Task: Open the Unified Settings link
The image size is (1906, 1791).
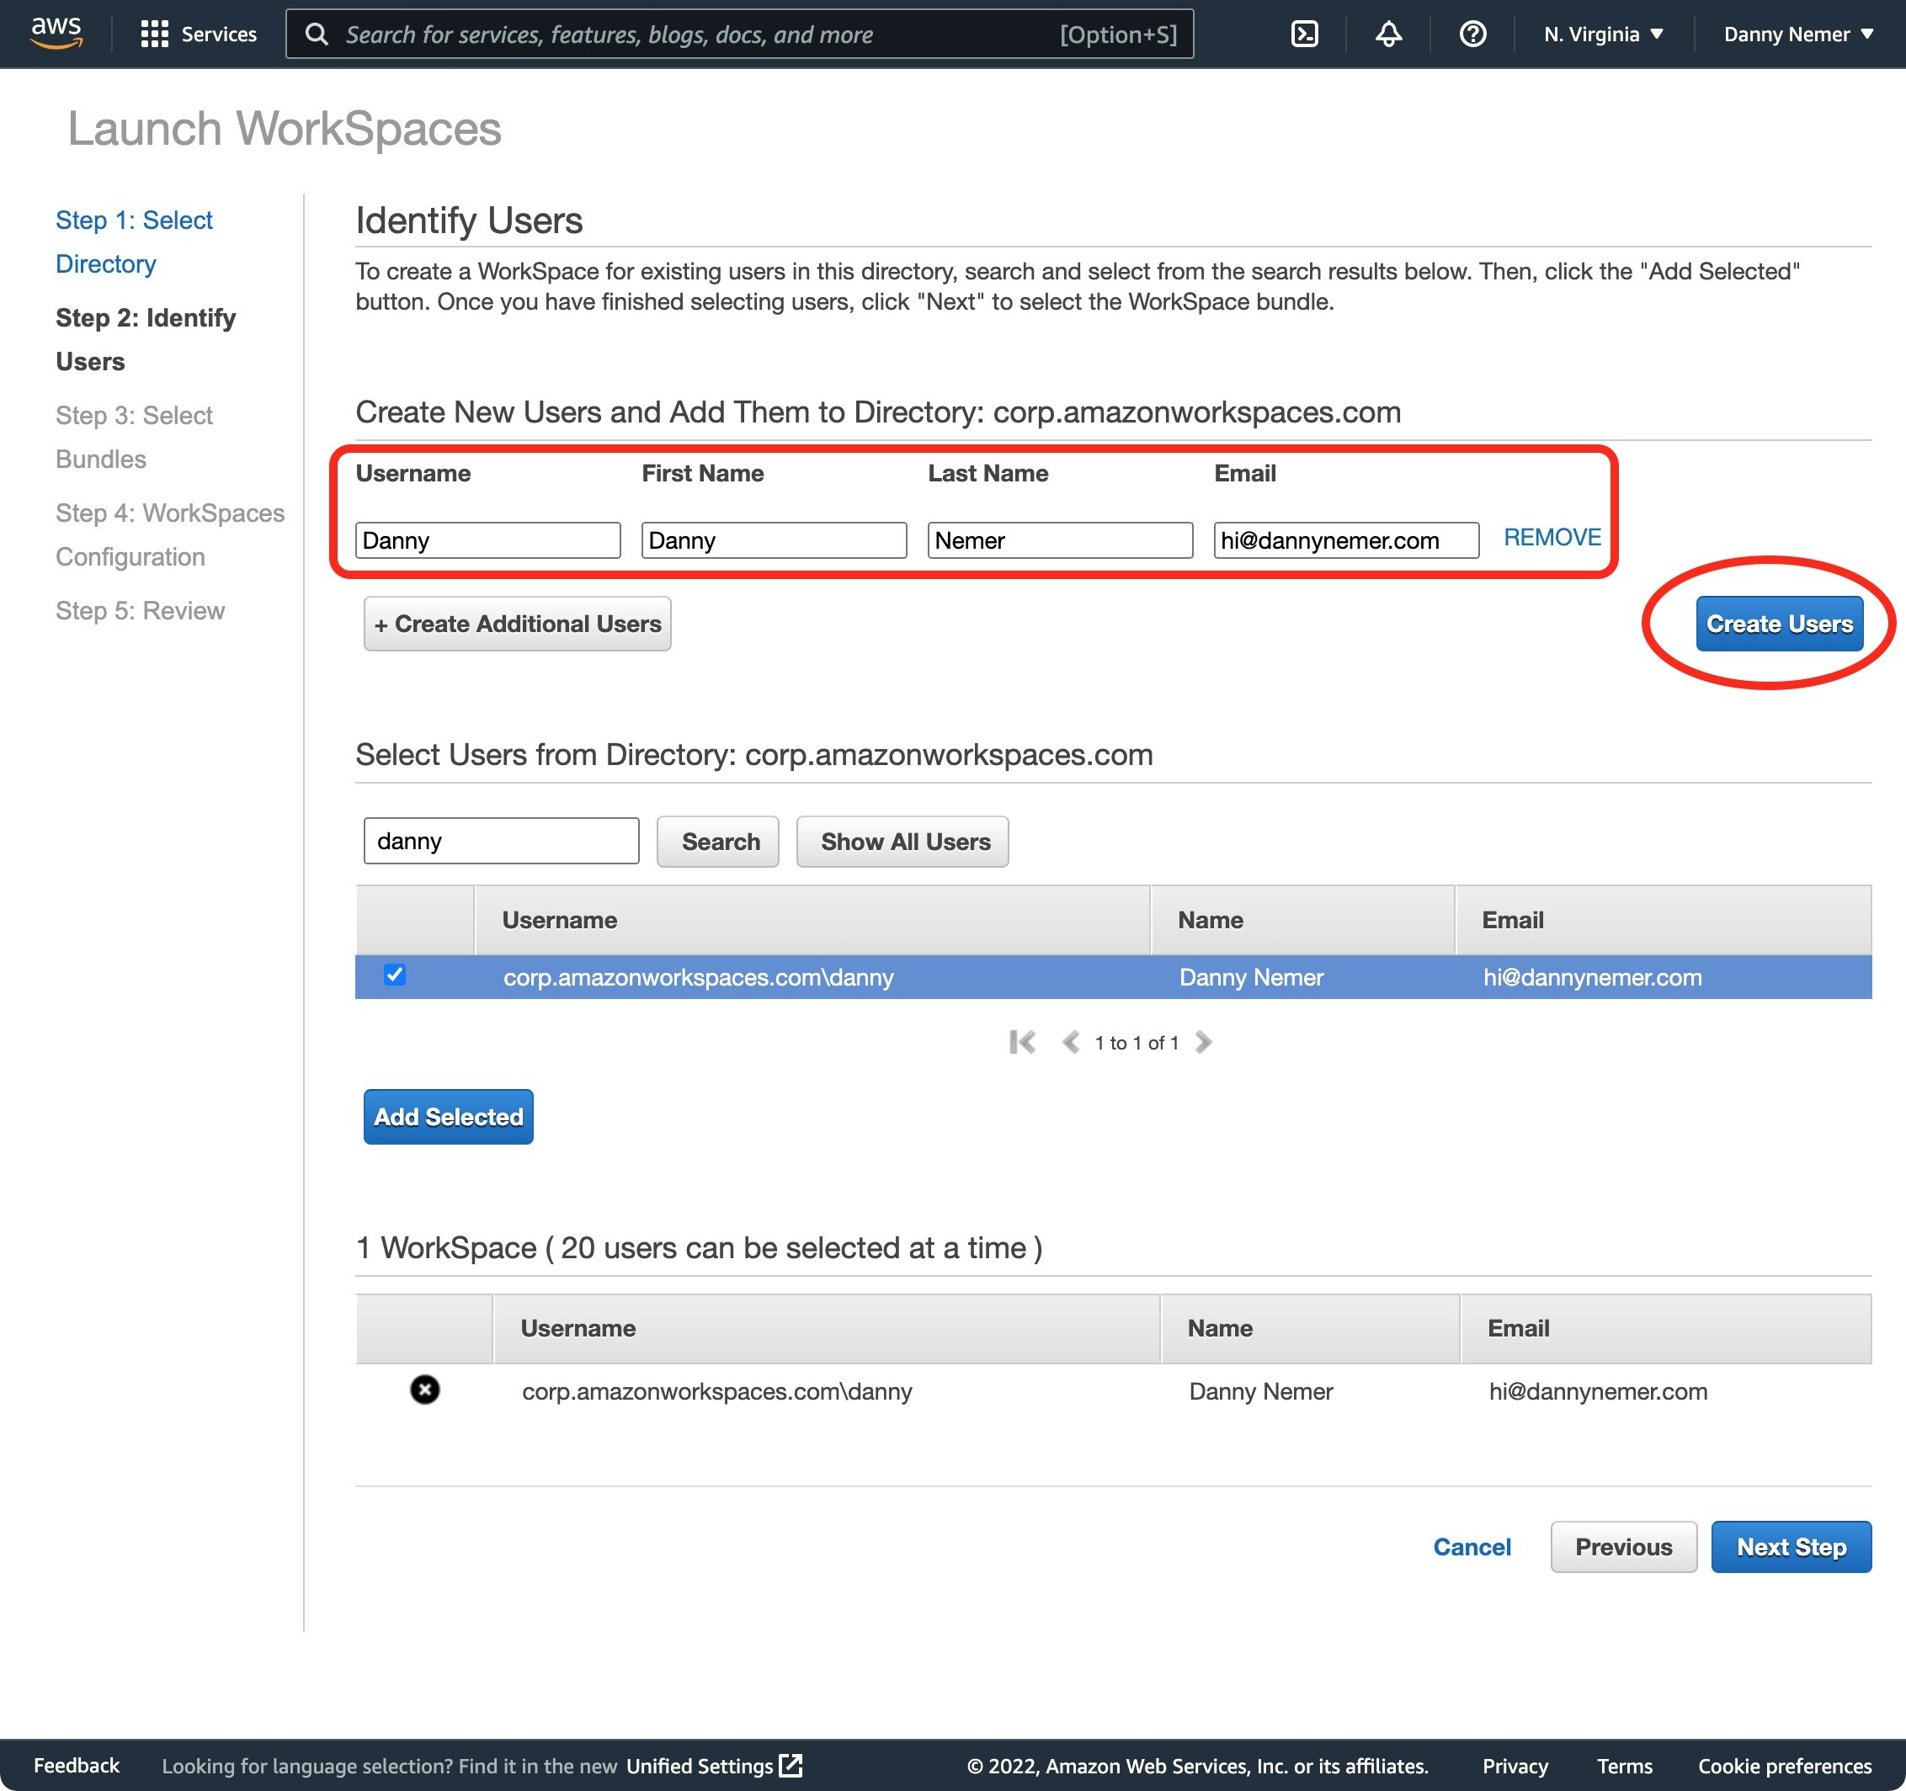Action: (x=700, y=1765)
